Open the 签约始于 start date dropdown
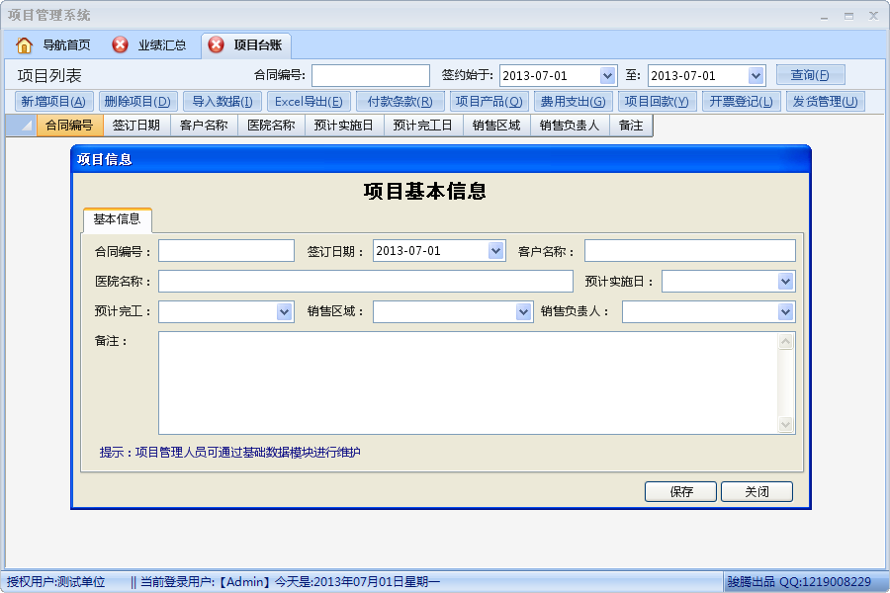 (x=607, y=76)
